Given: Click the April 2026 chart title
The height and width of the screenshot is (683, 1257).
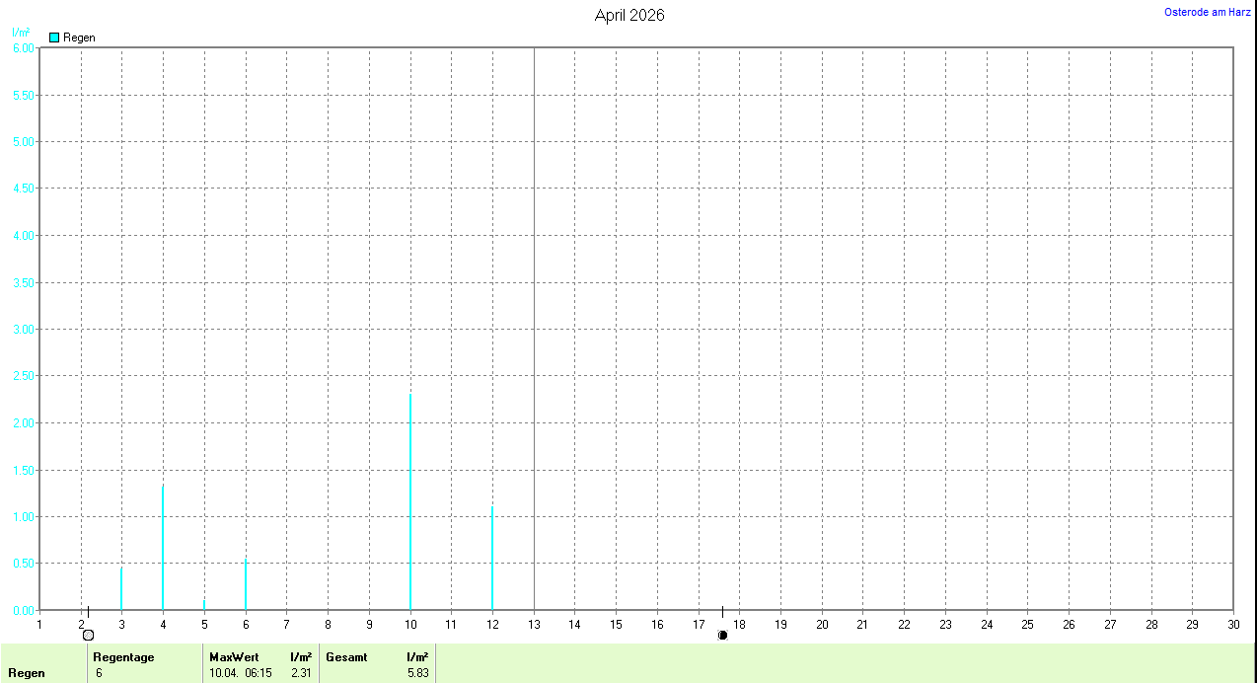Looking at the screenshot, I should pos(629,15).
